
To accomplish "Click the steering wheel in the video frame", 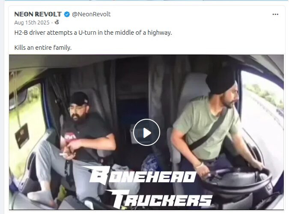I will pos(237,182).
